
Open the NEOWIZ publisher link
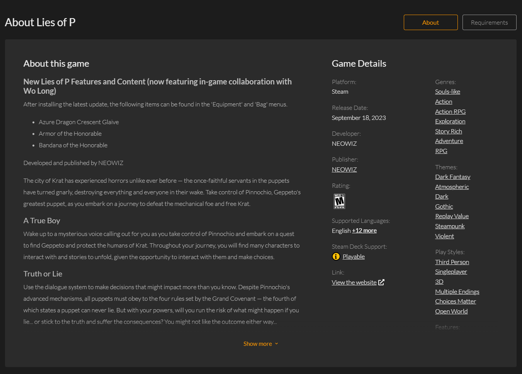point(344,170)
